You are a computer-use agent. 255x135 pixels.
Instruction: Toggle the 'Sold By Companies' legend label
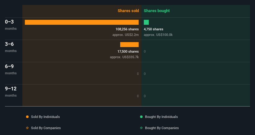point(46,128)
